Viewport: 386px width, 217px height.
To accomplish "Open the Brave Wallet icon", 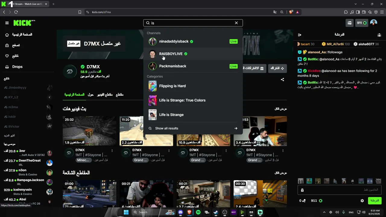I will [x=364, y=12].
